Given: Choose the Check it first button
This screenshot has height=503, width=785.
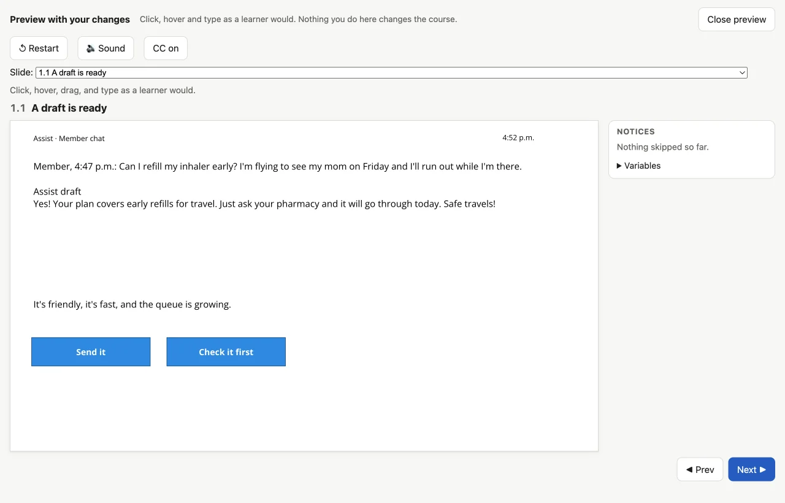Looking at the screenshot, I should point(226,352).
